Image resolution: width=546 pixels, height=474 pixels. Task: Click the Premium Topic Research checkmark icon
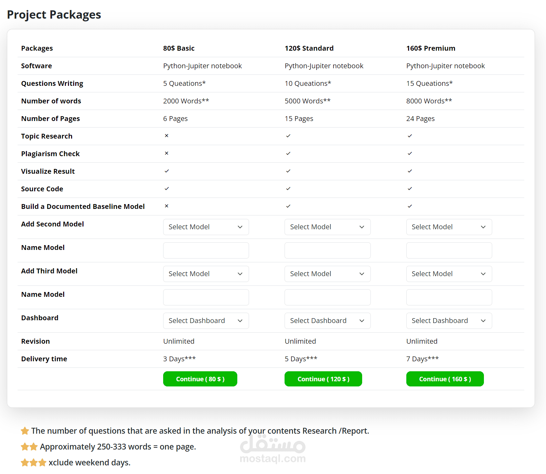[x=410, y=136]
